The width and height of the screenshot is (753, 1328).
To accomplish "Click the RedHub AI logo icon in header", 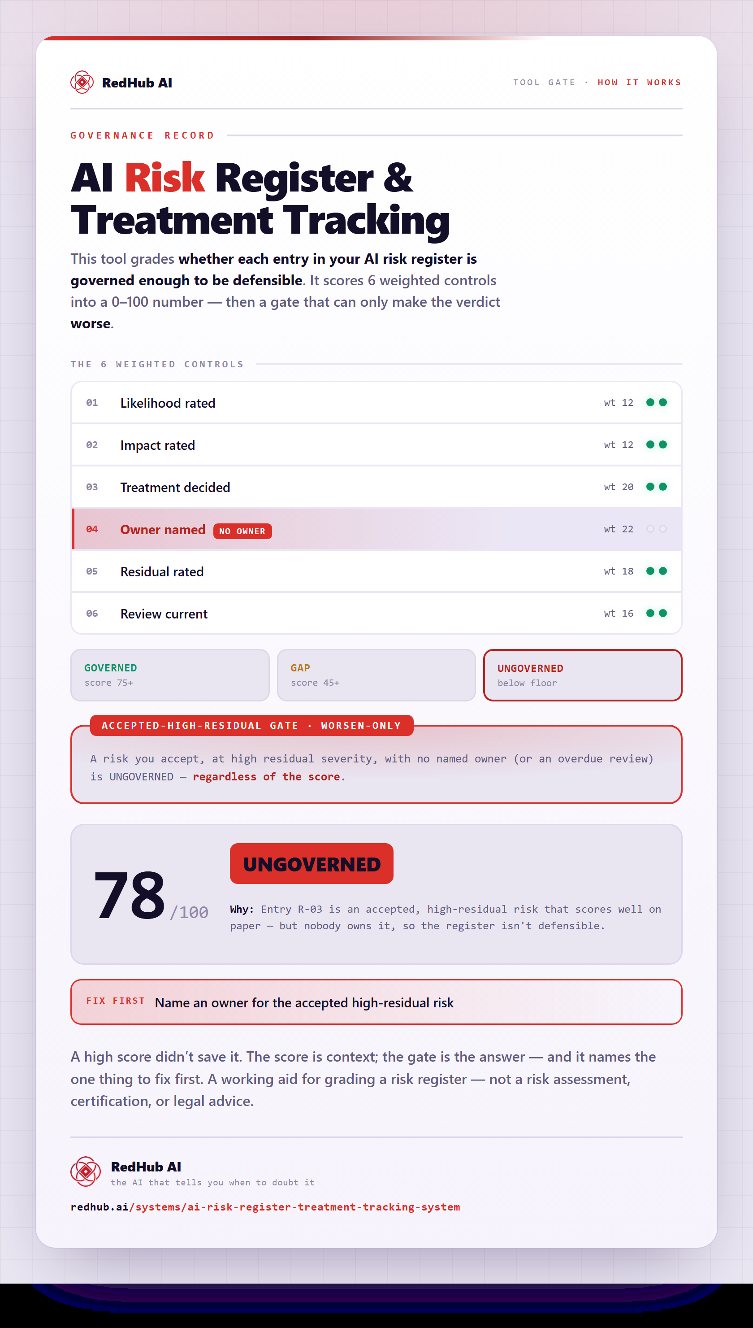I will click(x=82, y=82).
